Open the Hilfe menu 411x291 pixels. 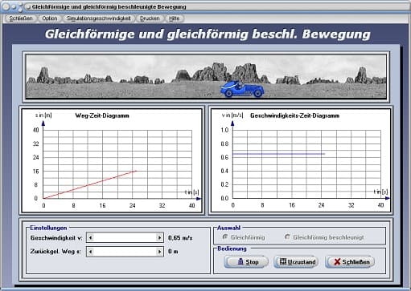pyautogui.click(x=174, y=18)
